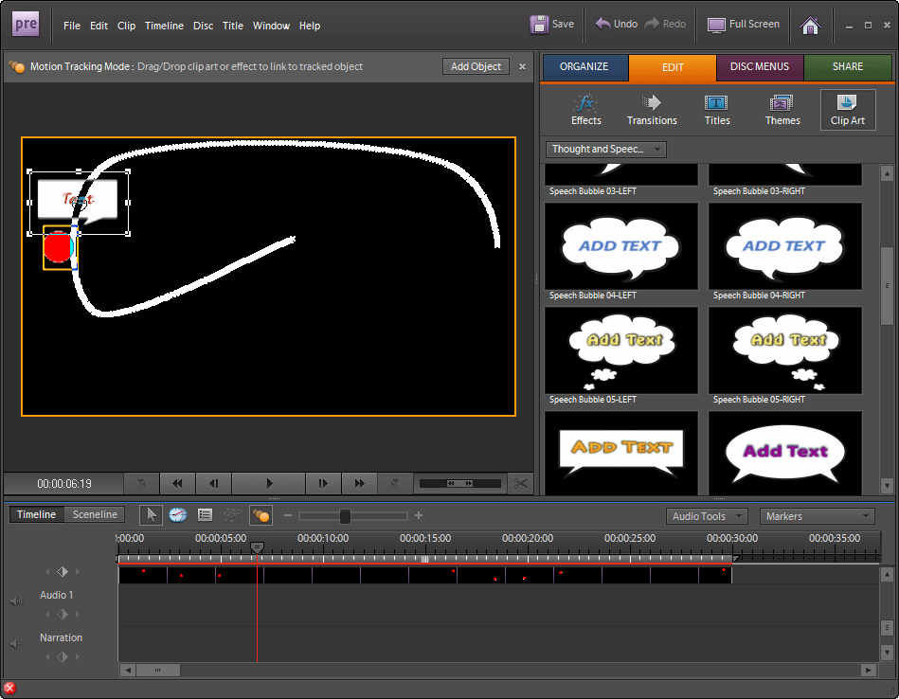The width and height of the screenshot is (899, 699).
Task: Open the Themes panel
Action: [x=782, y=110]
